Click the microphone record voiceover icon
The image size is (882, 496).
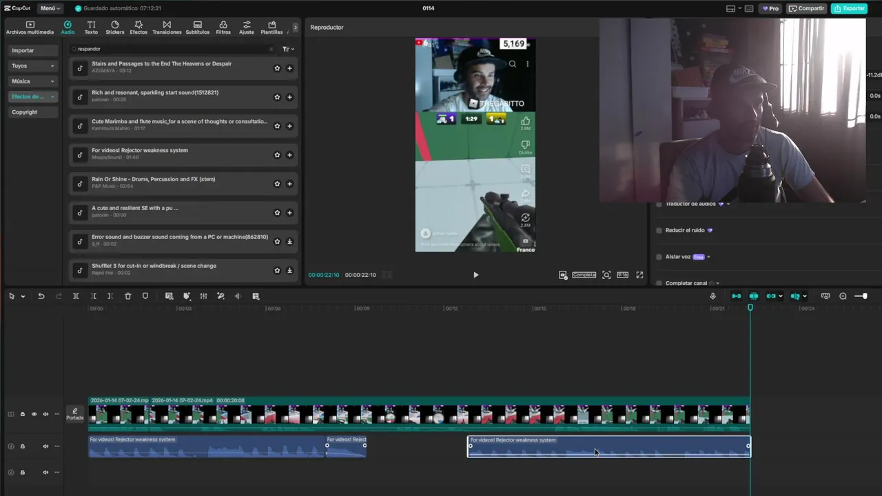click(x=712, y=296)
